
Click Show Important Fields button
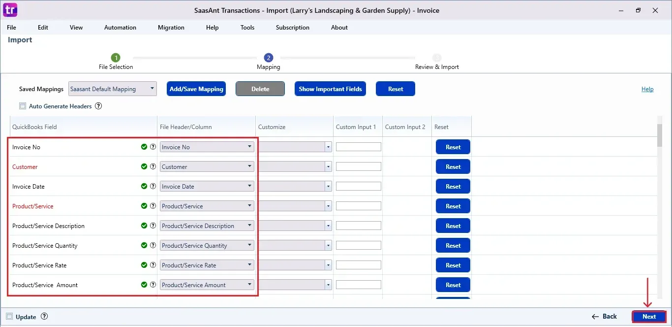pyautogui.click(x=330, y=89)
